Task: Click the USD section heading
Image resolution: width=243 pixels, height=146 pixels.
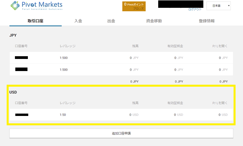Action: click(x=13, y=92)
